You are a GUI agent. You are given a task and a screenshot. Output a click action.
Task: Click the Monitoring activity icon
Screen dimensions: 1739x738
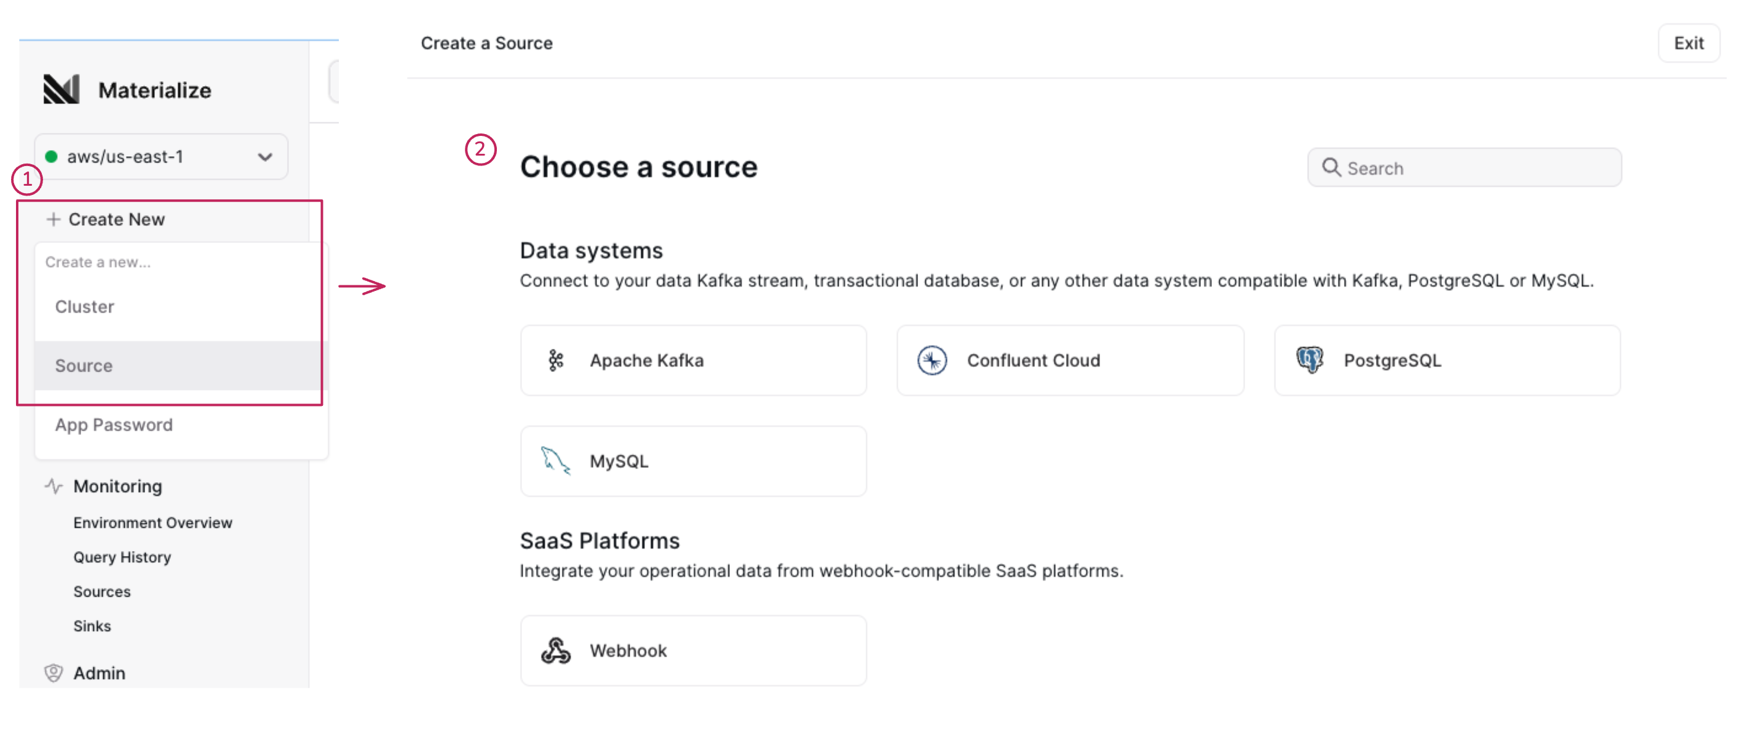(54, 485)
